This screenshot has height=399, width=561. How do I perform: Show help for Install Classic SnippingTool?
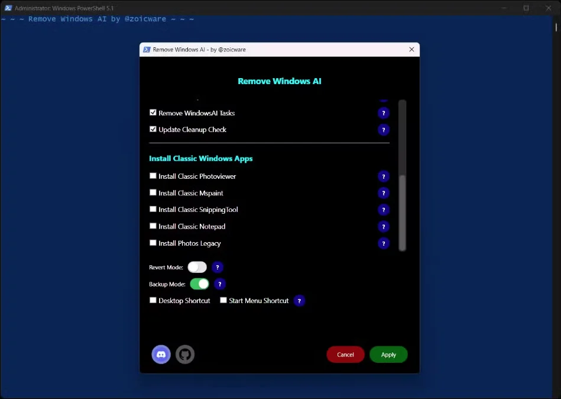tap(384, 210)
